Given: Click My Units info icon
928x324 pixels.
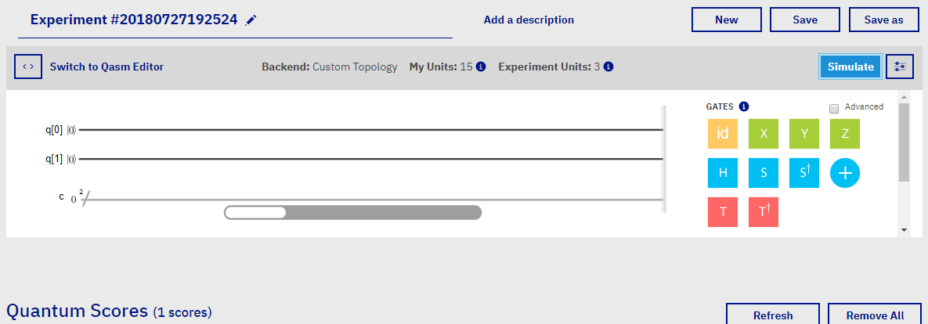Looking at the screenshot, I should pos(481,67).
